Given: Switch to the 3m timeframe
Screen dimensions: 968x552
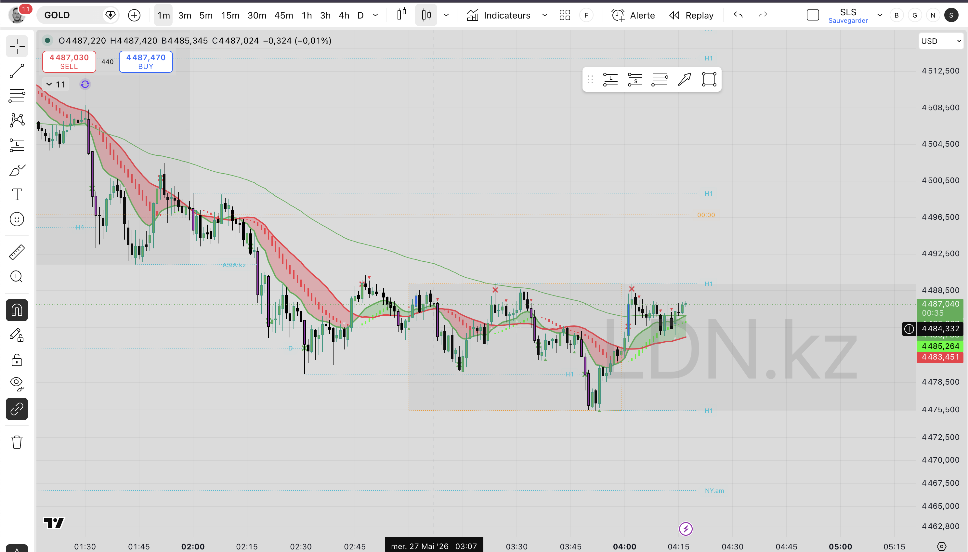Looking at the screenshot, I should pos(185,15).
